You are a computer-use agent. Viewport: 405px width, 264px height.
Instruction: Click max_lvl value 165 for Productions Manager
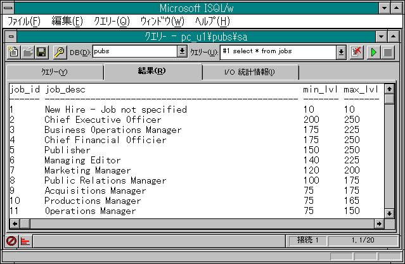(x=352, y=201)
